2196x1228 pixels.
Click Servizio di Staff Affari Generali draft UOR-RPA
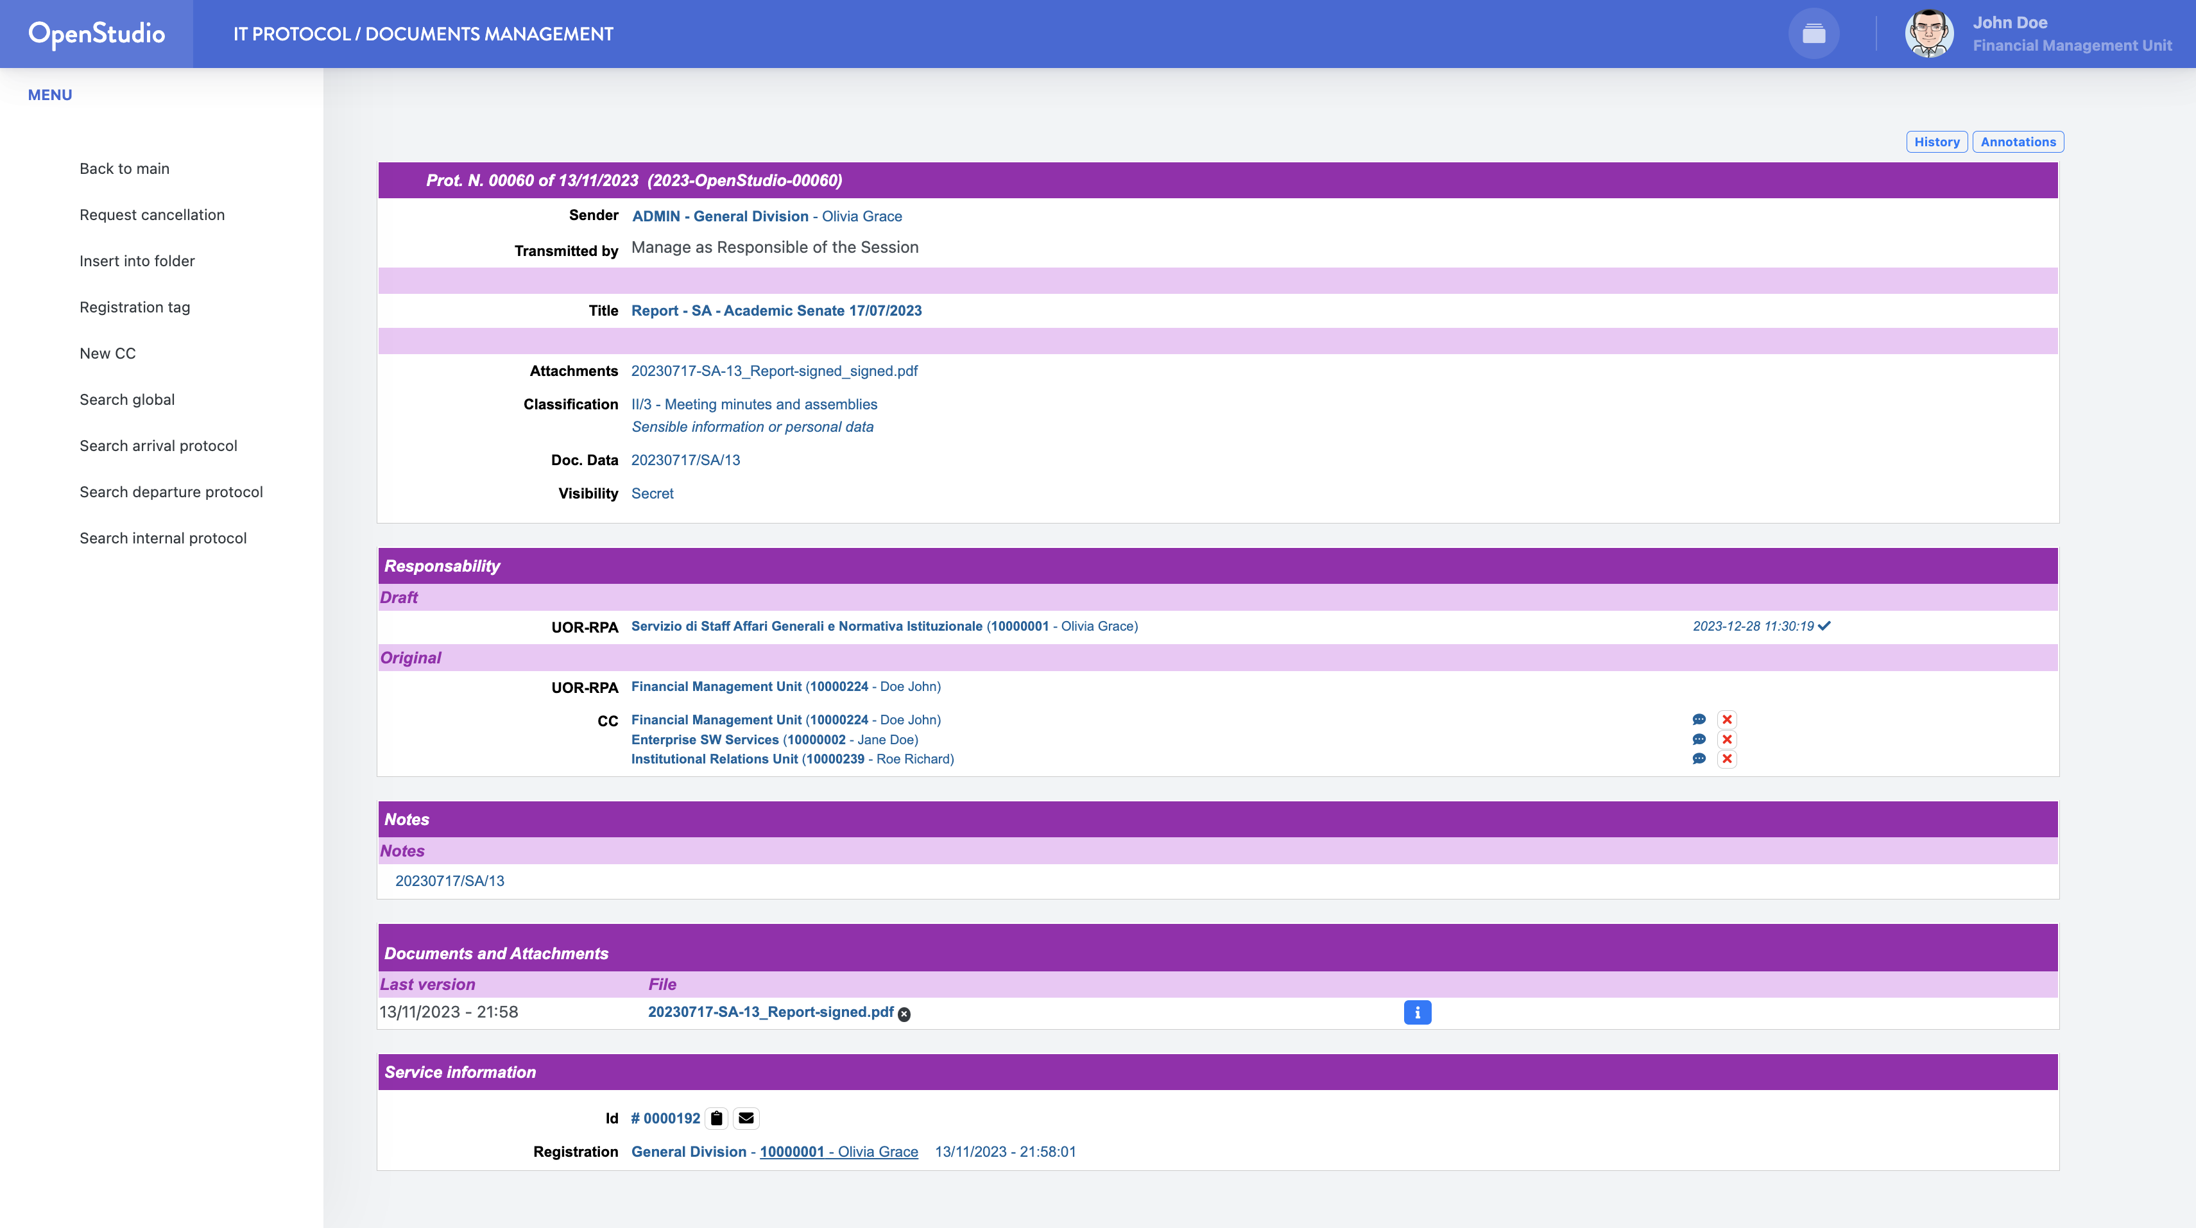pyautogui.click(x=884, y=626)
